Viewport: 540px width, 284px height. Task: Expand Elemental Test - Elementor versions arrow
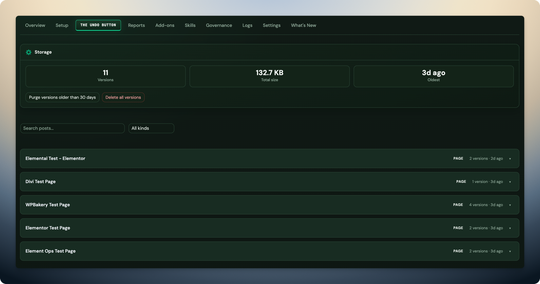510,159
